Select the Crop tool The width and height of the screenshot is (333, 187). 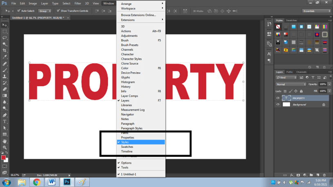[x=5, y=51]
